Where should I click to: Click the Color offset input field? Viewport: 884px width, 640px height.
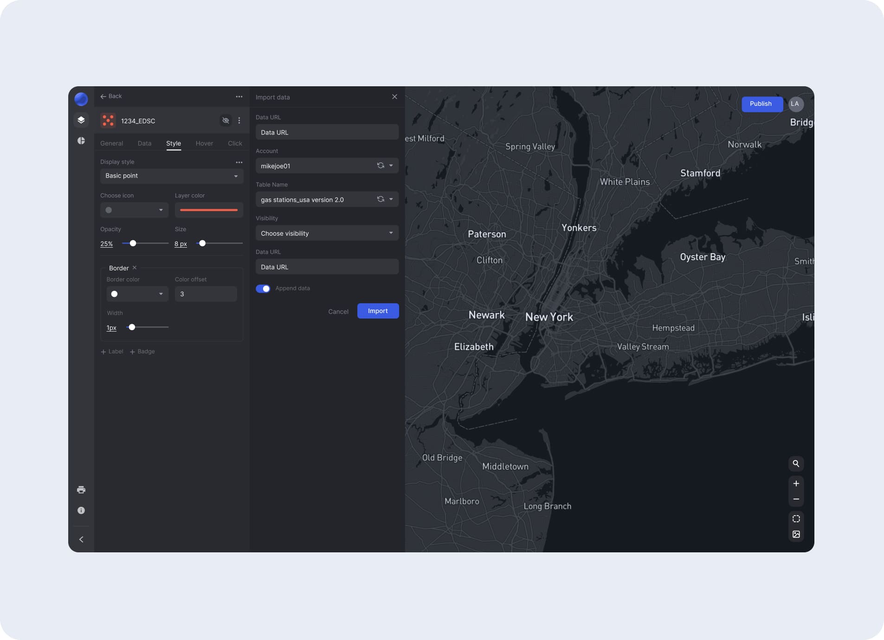[x=206, y=294]
